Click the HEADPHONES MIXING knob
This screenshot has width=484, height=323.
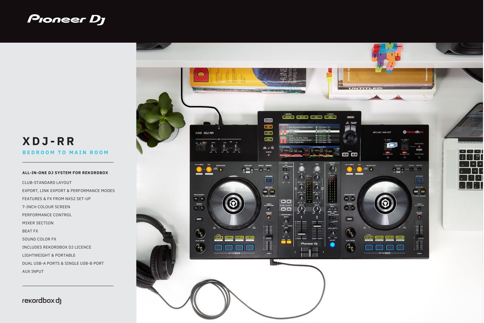click(286, 221)
